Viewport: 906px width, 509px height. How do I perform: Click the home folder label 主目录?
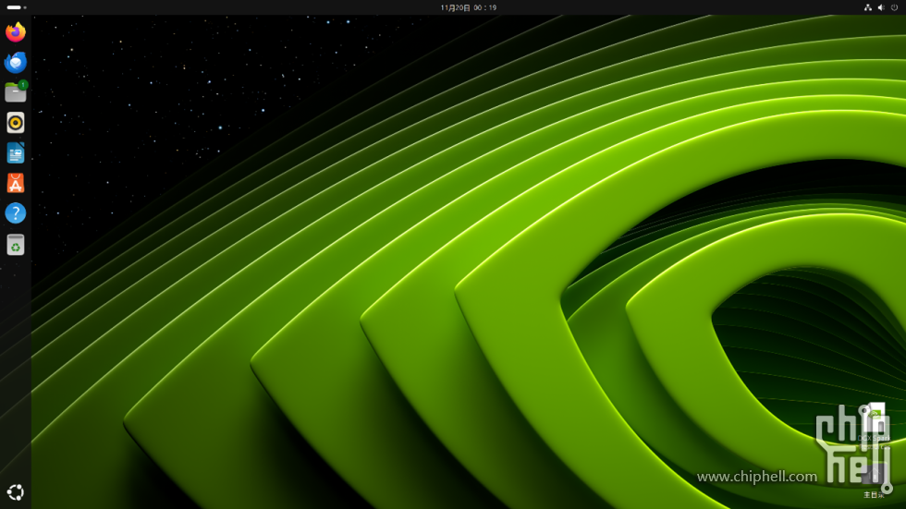pyautogui.click(x=875, y=495)
